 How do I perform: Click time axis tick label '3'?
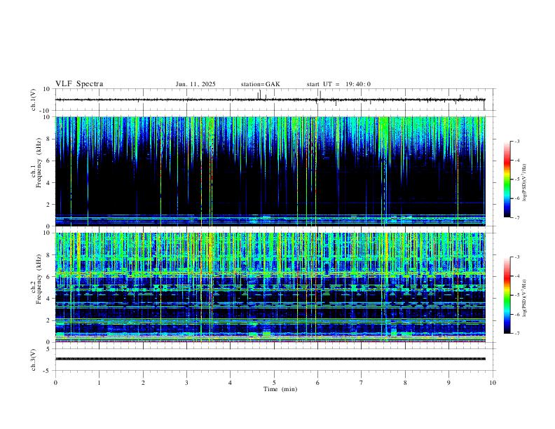pyautogui.click(x=186, y=383)
